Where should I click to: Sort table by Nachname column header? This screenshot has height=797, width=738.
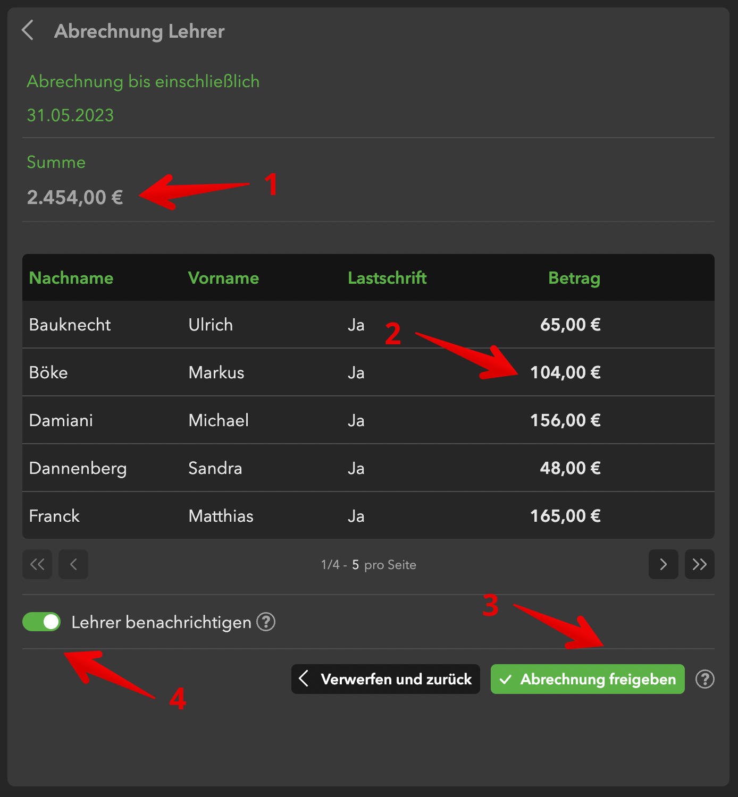71,278
